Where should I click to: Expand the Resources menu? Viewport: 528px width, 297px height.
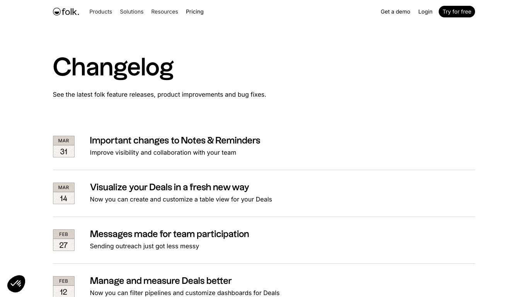[165, 12]
